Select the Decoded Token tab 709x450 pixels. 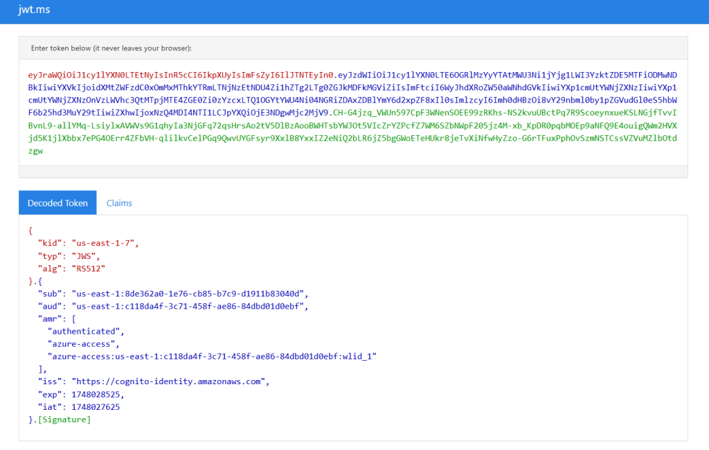click(x=57, y=203)
